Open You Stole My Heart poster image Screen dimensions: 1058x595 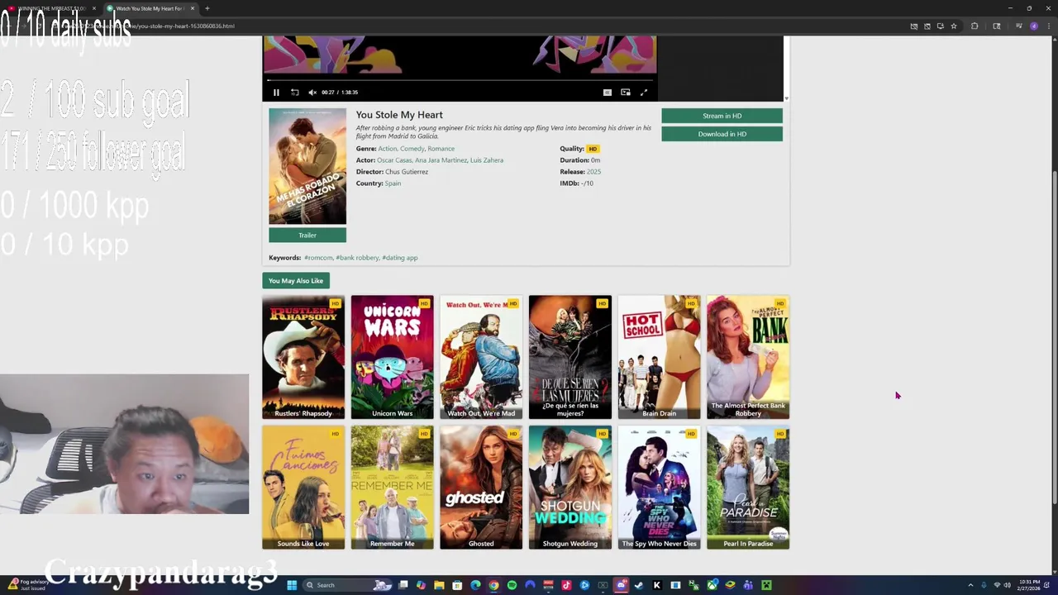(307, 166)
